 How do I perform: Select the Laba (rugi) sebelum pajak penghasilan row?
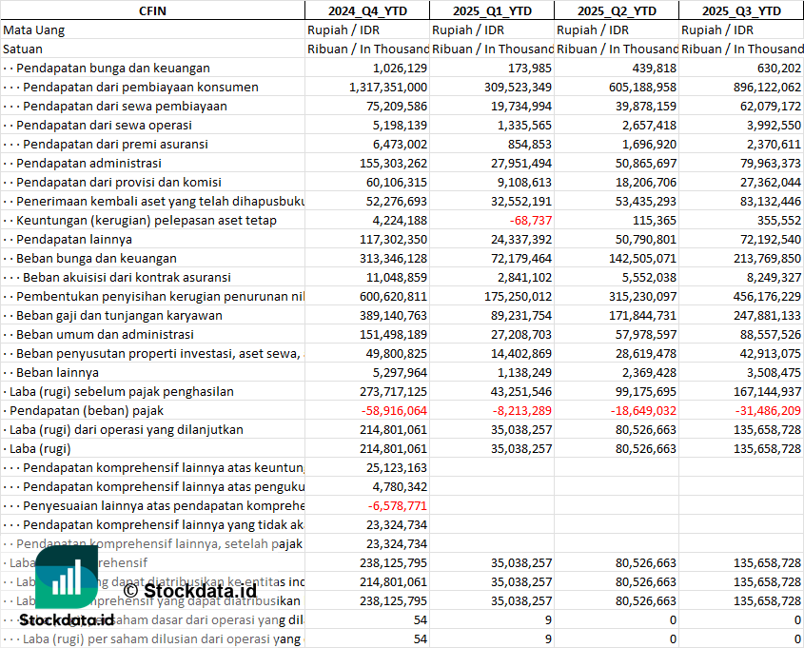tap(121, 391)
